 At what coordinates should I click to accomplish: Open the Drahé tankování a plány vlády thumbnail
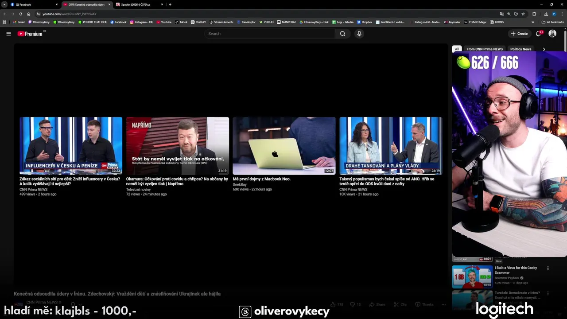click(391, 146)
